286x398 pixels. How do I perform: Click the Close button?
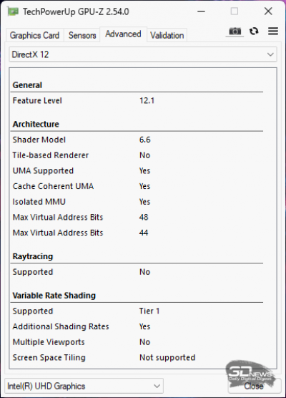pos(254,386)
